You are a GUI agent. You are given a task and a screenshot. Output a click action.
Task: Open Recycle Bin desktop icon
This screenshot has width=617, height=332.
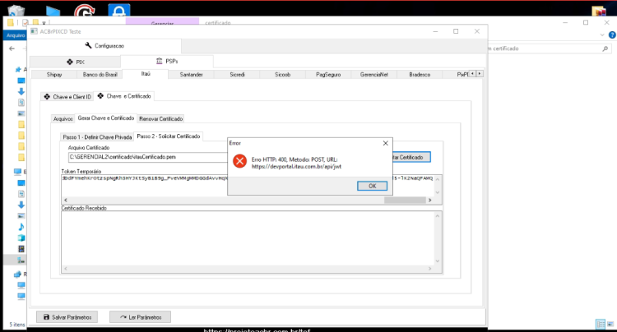click(x=16, y=11)
